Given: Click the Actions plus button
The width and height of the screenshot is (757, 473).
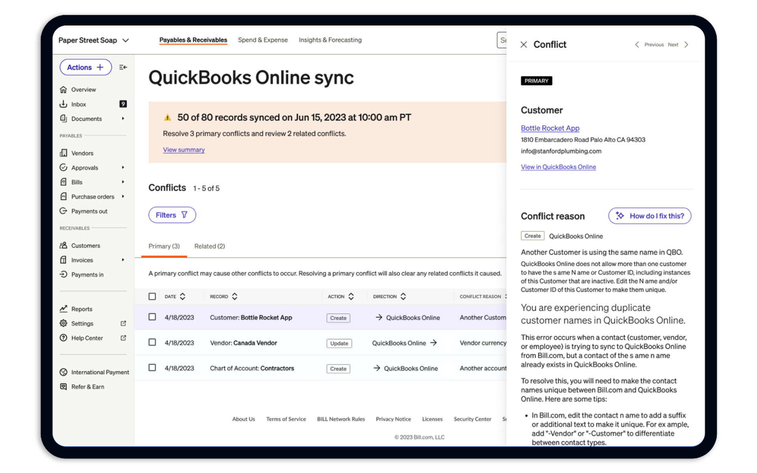Looking at the screenshot, I should point(86,67).
